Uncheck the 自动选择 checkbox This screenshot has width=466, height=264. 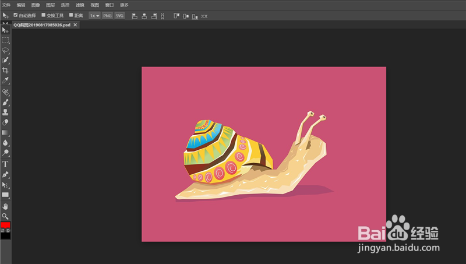pos(16,15)
